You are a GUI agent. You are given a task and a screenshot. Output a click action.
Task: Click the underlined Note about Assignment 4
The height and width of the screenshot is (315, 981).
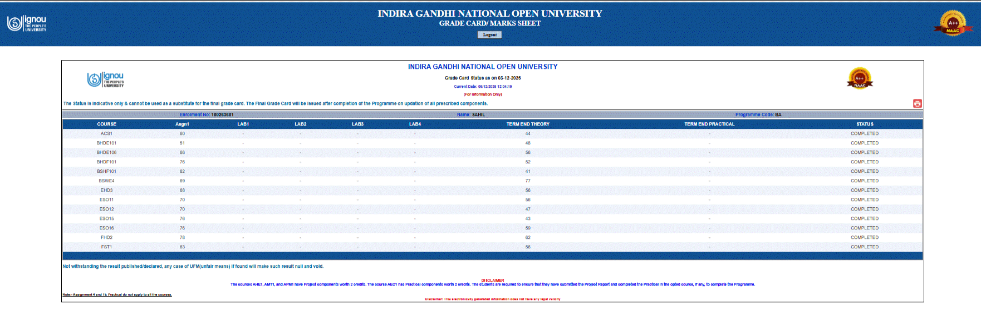click(x=117, y=294)
